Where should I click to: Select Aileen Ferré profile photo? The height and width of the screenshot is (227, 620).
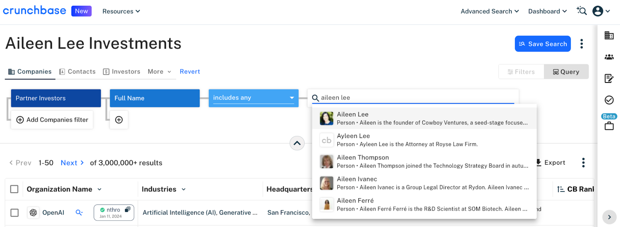point(327,205)
